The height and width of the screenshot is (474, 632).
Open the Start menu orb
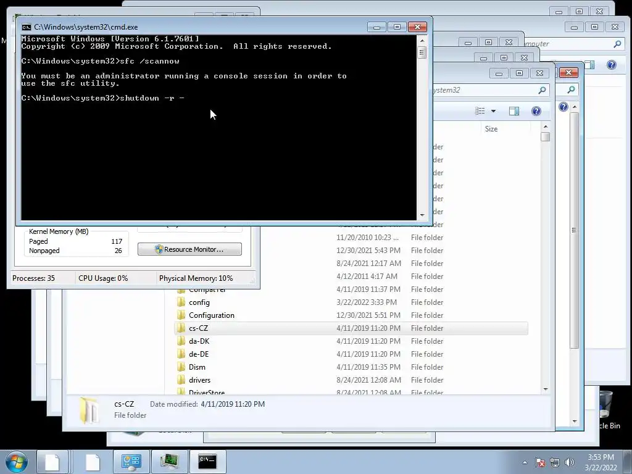[17, 462]
